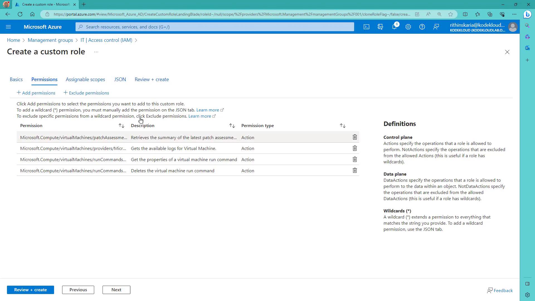Click the browser address bar

[x=231, y=14]
